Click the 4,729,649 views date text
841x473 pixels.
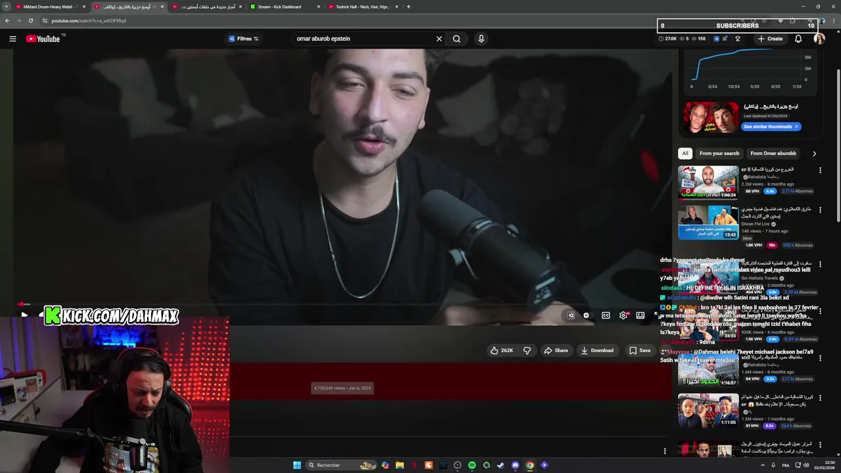[342, 388]
